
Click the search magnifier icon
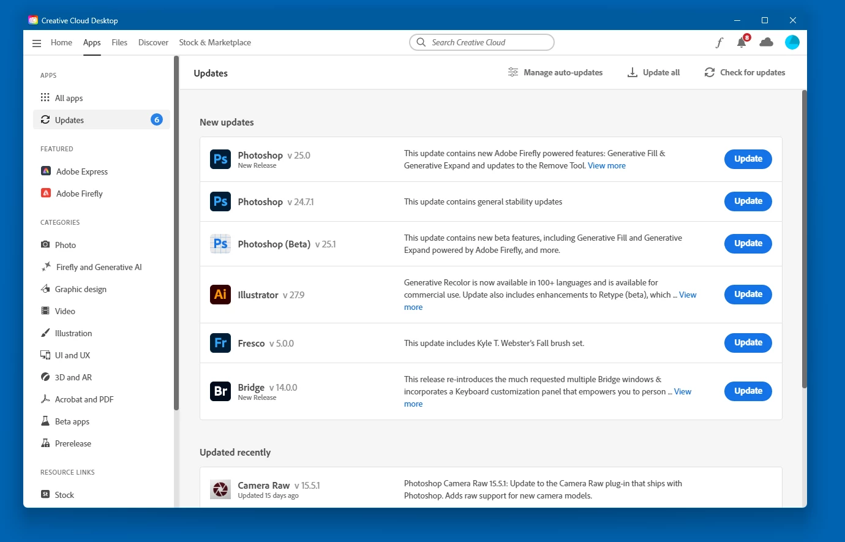[x=421, y=42]
